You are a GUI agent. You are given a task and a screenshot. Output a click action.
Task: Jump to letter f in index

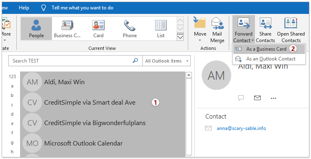pyautogui.click(x=12, y=133)
